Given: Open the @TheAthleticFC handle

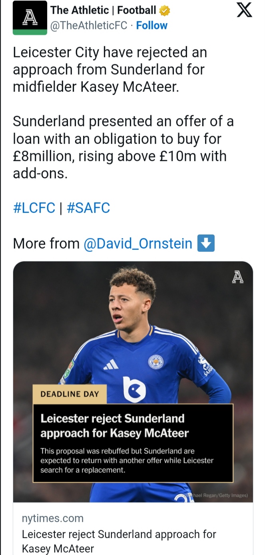Looking at the screenshot, I should 89,25.
